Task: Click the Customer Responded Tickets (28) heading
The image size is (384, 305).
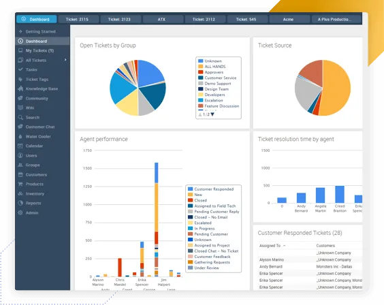Action: coord(300,233)
